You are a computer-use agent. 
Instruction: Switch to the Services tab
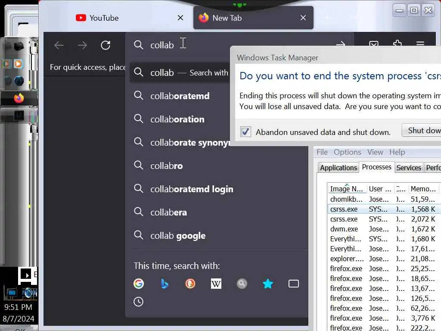click(x=409, y=168)
